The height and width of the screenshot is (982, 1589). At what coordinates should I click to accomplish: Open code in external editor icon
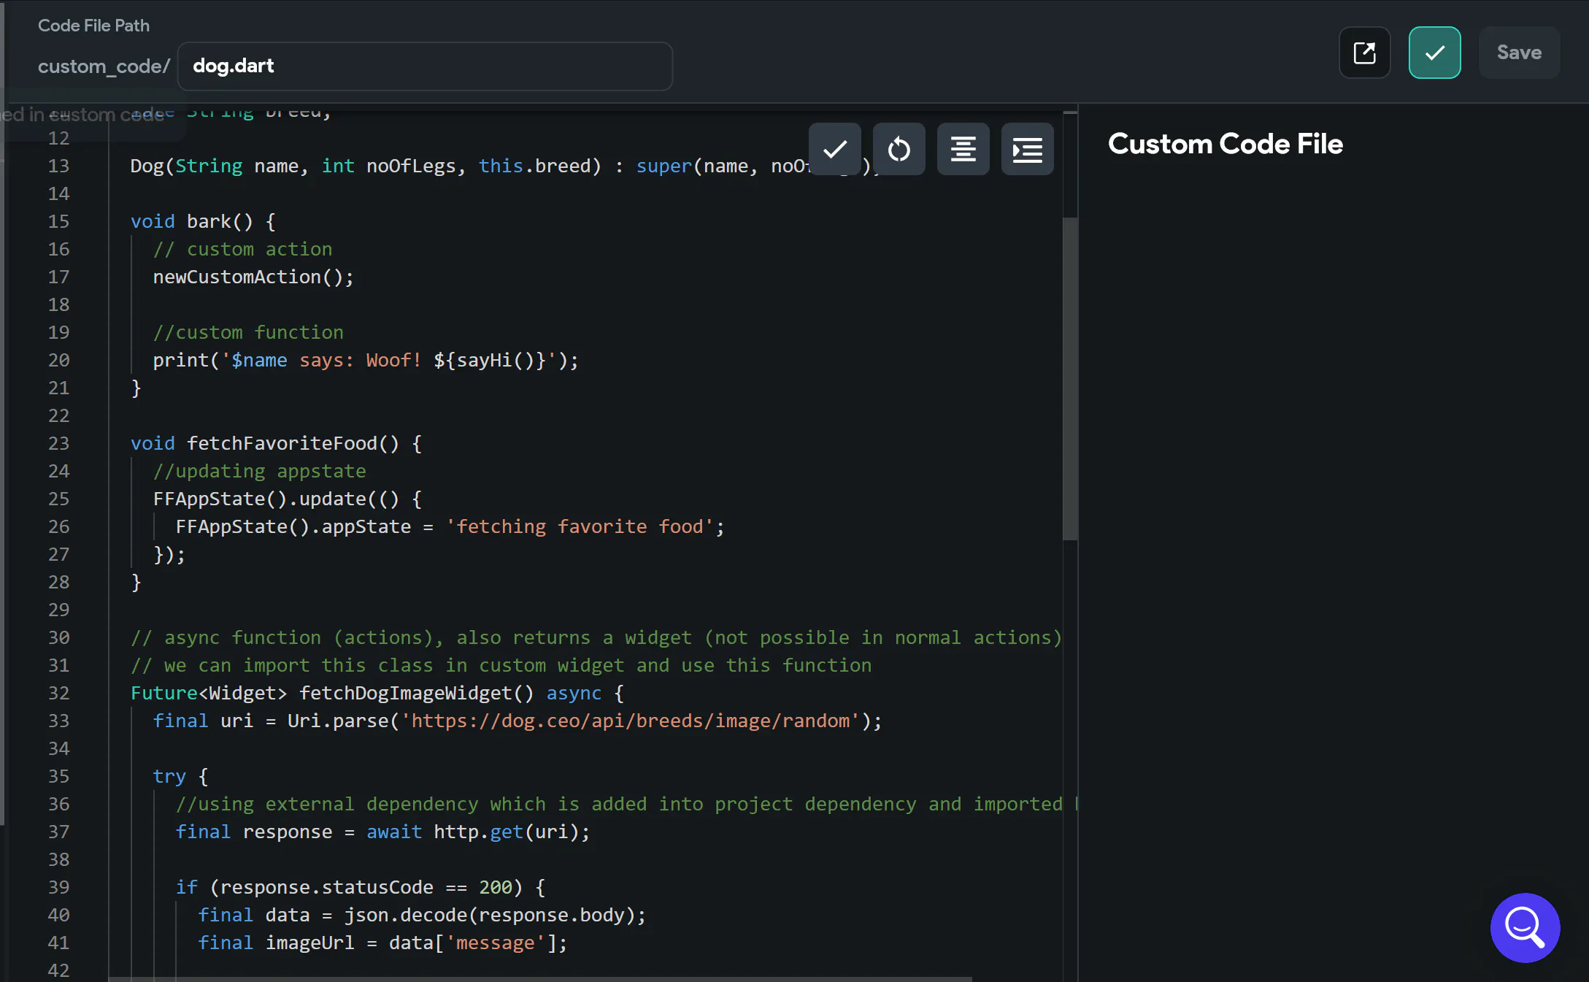pos(1364,53)
